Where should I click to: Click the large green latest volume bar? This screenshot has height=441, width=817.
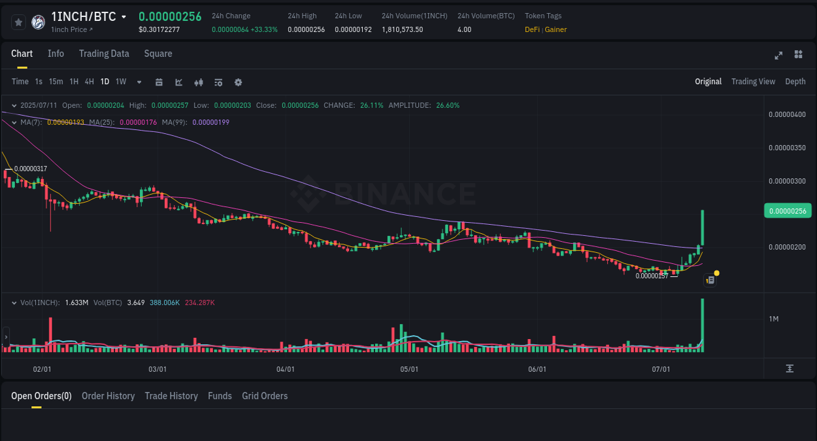click(x=703, y=325)
